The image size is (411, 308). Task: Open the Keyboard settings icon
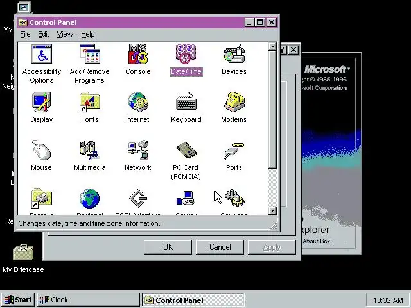pyautogui.click(x=186, y=102)
